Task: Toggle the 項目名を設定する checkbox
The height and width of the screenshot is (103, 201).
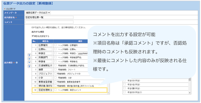Action: [33, 36]
